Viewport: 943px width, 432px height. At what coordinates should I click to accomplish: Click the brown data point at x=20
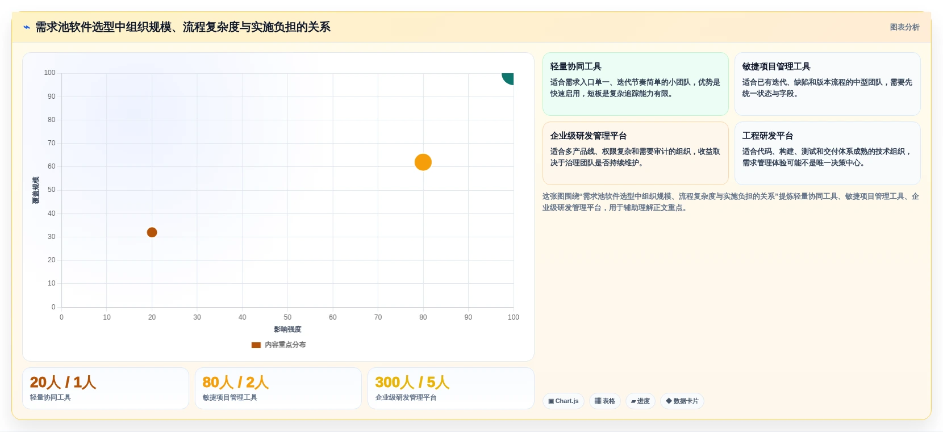tap(152, 232)
